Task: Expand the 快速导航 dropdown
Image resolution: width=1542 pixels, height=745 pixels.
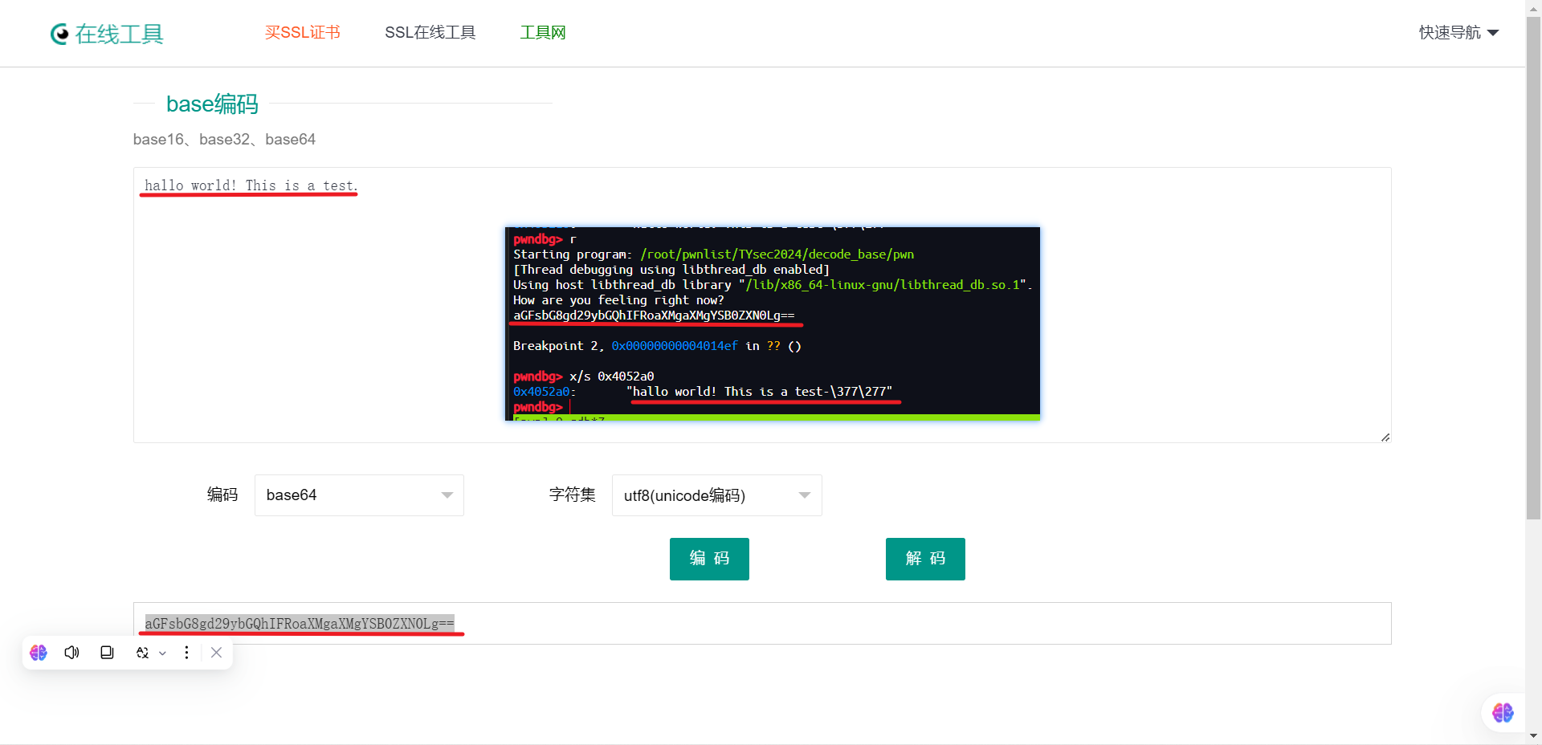Action: pyautogui.click(x=1458, y=32)
